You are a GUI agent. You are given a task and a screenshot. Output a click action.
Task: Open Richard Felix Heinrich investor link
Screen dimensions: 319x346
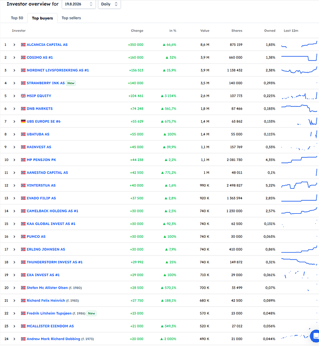pos(46,301)
